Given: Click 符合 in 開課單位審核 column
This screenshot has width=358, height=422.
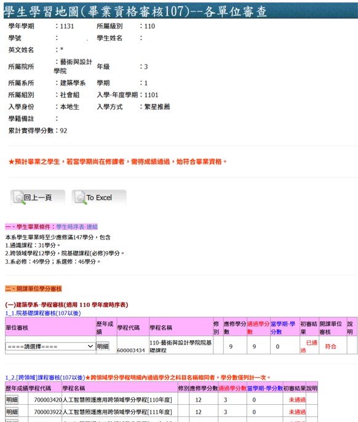Looking at the screenshot, I should (x=330, y=346).
